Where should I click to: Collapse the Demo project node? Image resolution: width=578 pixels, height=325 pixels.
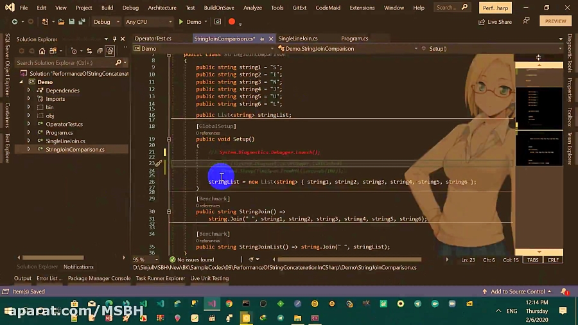pyautogui.click(x=21, y=82)
